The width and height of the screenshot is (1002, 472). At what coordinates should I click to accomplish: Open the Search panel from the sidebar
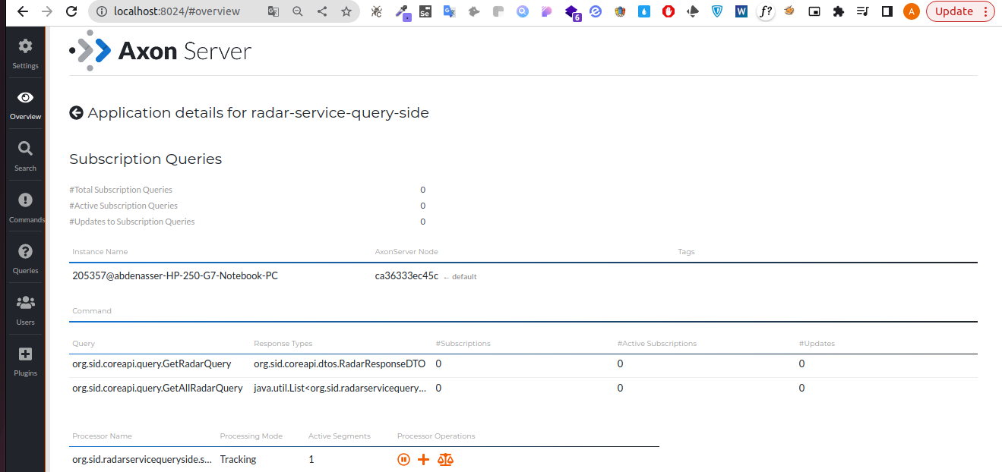click(25, 155)
